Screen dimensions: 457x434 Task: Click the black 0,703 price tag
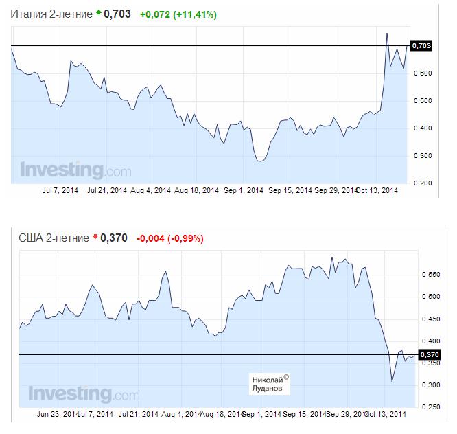point(421,45)
